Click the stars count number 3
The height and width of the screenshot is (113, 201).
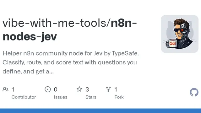pyautogui.click(x=87, y=89)
